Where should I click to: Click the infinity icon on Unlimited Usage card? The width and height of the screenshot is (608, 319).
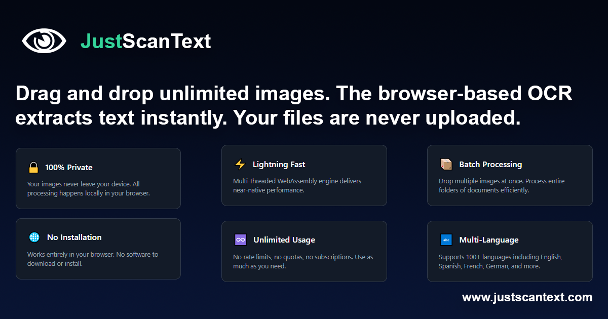click(240, 239)
